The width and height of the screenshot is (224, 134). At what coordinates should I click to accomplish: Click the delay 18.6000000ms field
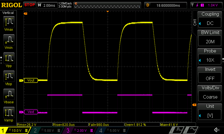(165, 5)
